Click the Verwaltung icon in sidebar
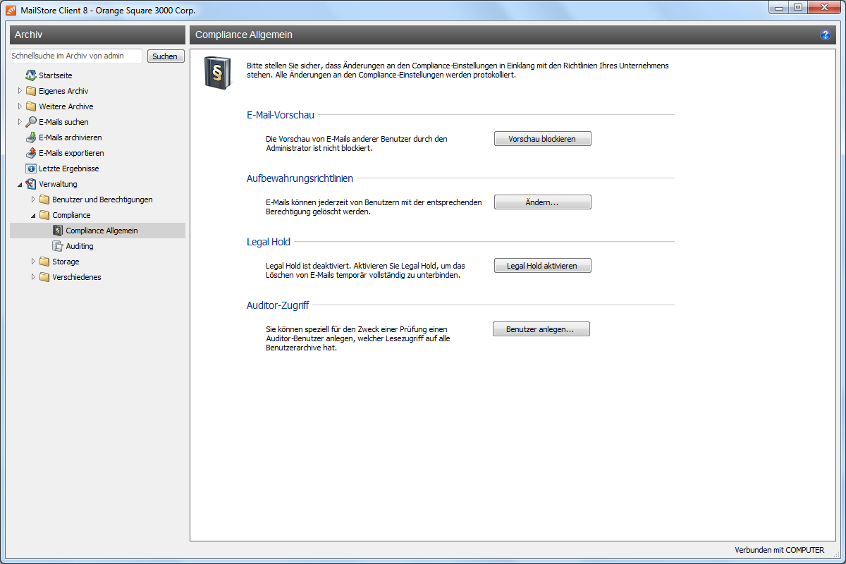The image size is (846, 564). tap(30, 184)
